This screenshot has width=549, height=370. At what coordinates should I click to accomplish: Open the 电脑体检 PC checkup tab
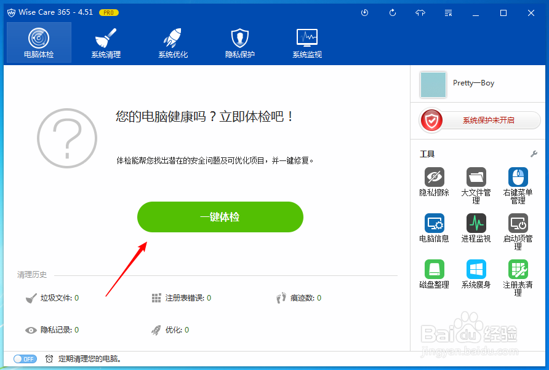[x=39, y=42]
